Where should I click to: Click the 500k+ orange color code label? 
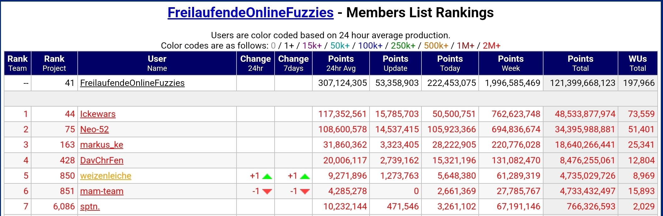[x=436, y=46]
